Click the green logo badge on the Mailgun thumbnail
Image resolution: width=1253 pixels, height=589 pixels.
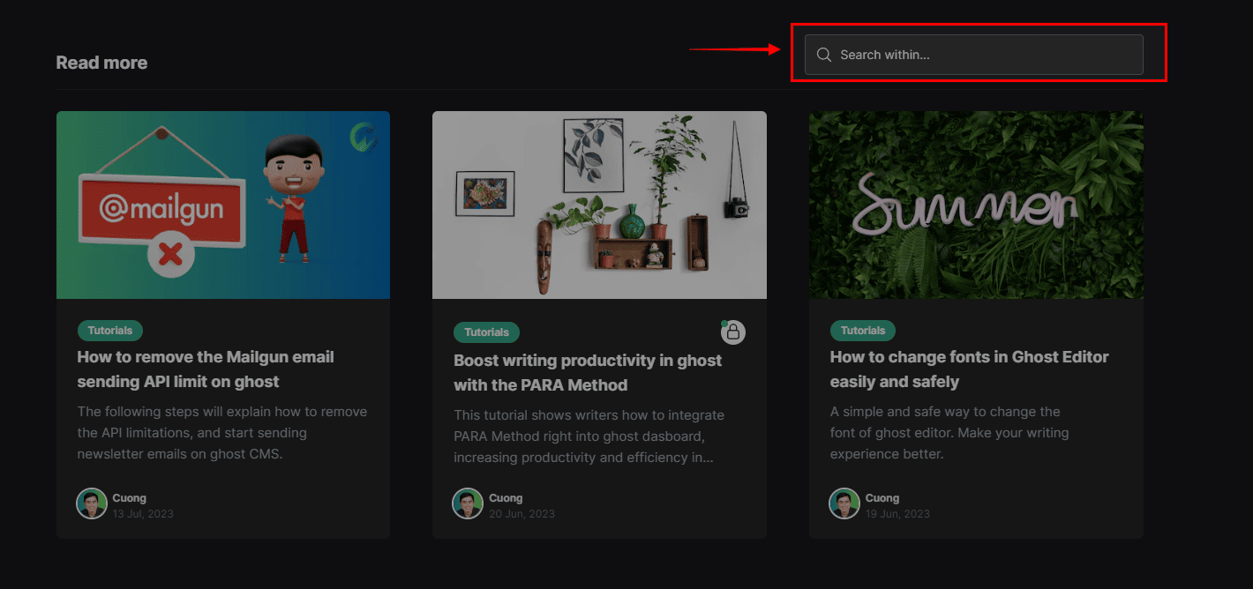364,137
